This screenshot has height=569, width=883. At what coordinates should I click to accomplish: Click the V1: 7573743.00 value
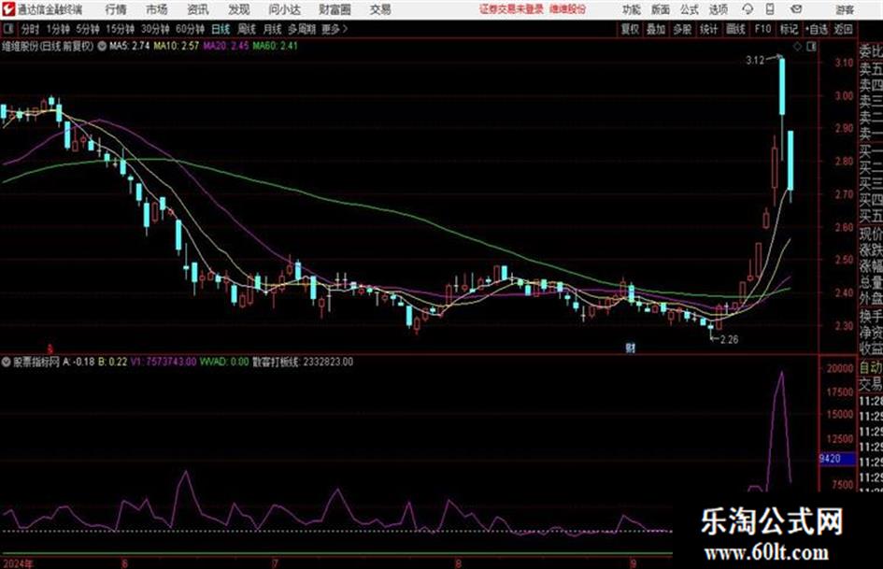pyautogui.click(x=164, y=362)
